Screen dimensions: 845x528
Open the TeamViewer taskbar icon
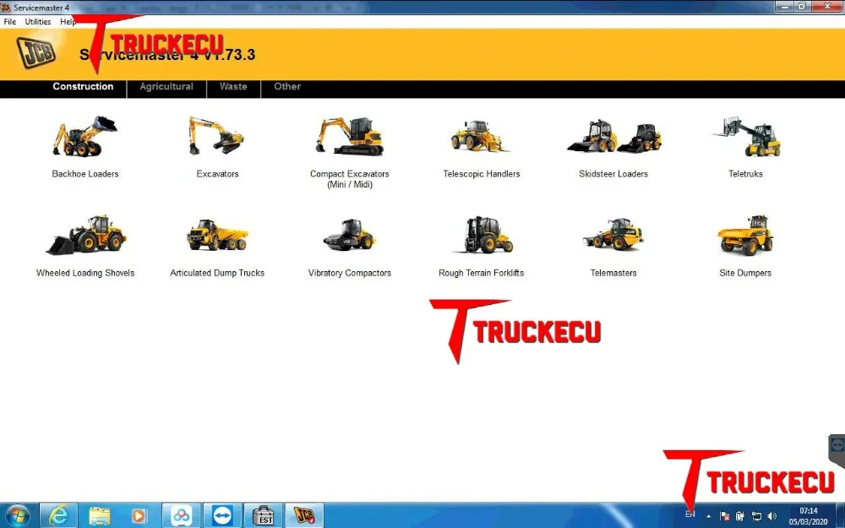pos(222,516)
